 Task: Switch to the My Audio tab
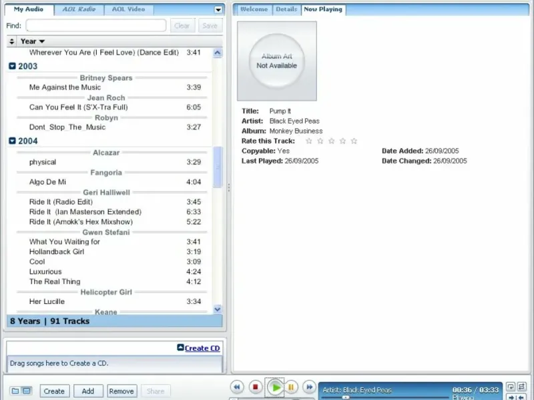[29, 9]
